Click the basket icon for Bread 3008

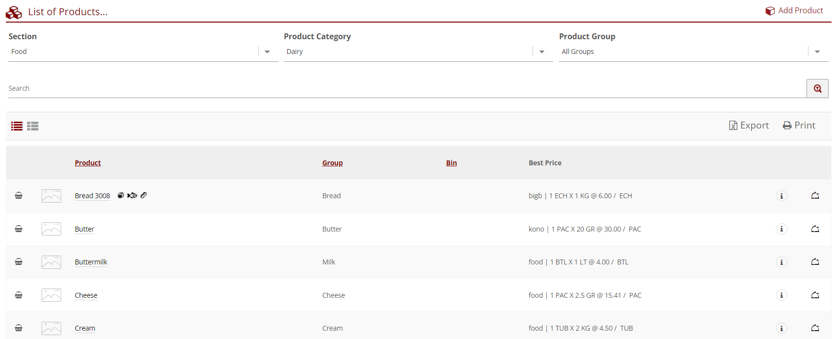[19, 196]
